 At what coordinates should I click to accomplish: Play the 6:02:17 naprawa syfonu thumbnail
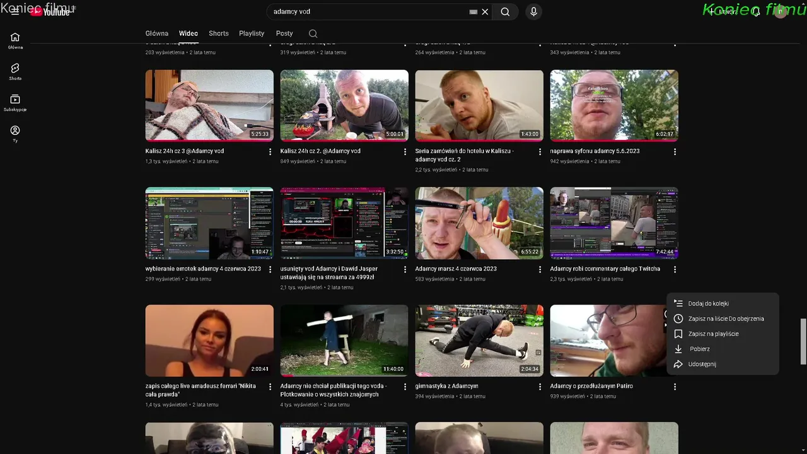point(614,105)
